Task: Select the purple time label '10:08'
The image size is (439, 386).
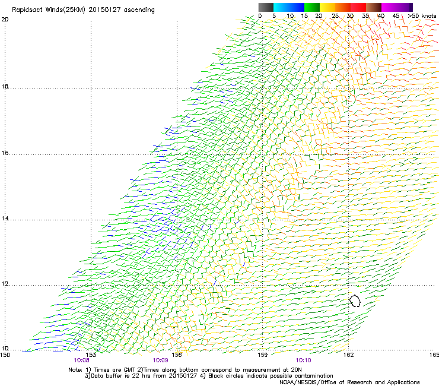Action: pos(81,360)
